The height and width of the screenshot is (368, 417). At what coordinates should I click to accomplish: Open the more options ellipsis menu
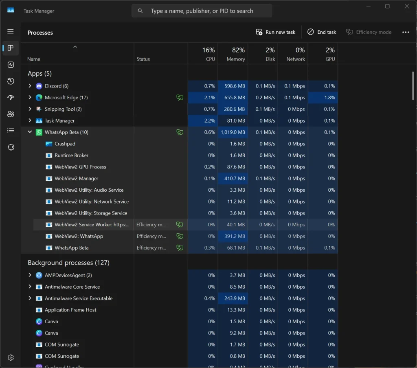click(406, 32)
